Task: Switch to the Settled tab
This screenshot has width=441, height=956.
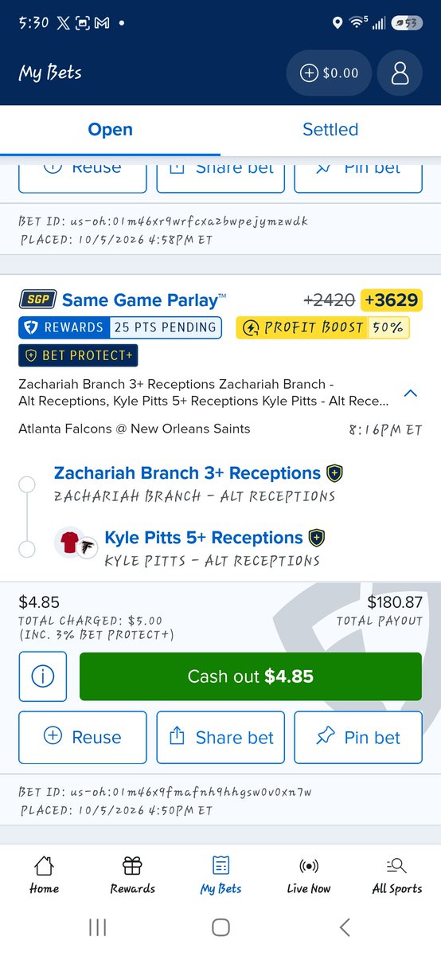Action: click(x=330, y=130)
